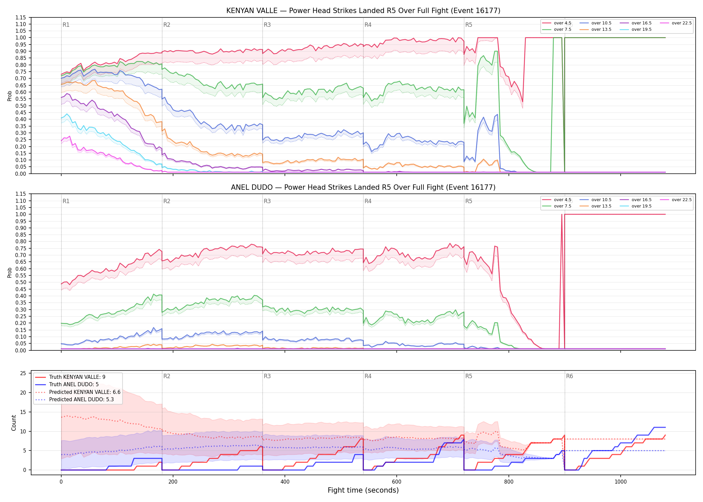Select 'over 19.5' legend entry in KENYAN VALLE chart
This screenshot has width=703, height=502.
tap(636, 29)
